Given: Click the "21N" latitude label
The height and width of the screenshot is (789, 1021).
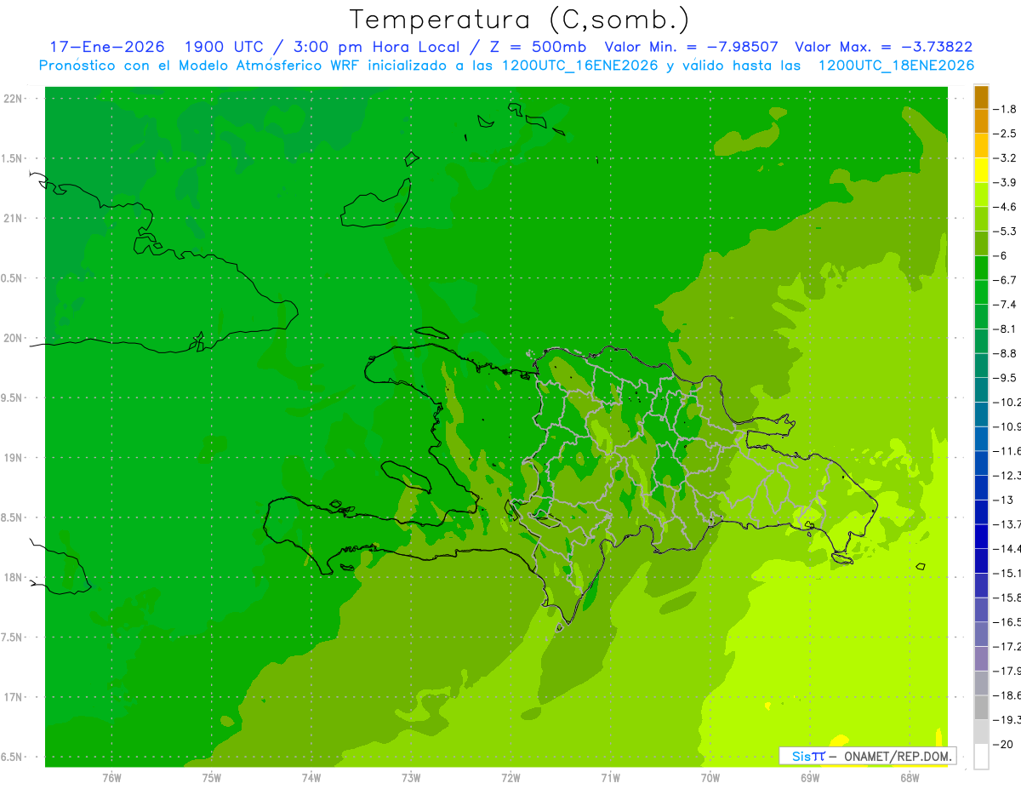Looking at the screenshot, I should point(13,218).
